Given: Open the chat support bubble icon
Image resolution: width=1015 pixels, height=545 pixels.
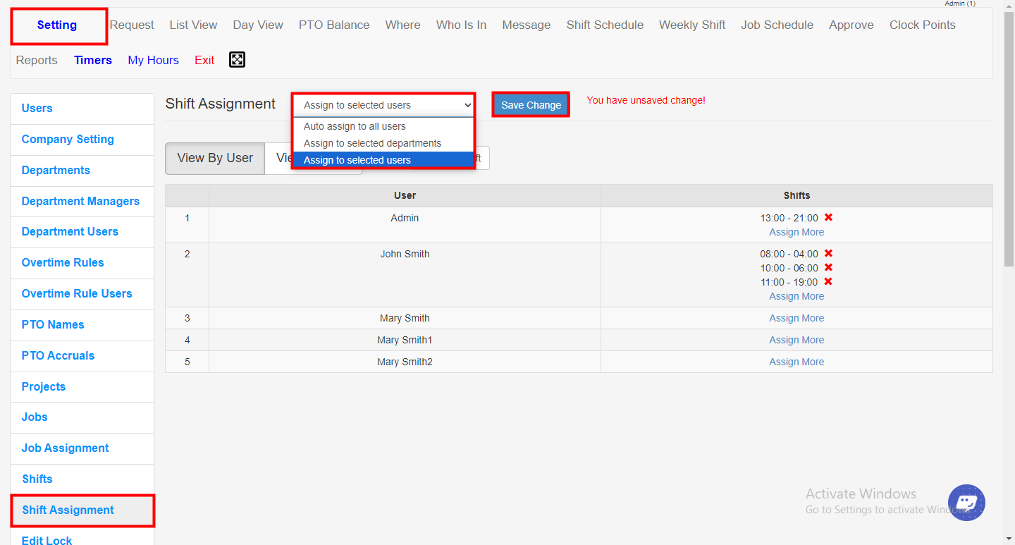Looking at the screenshot, I should click(x=966, y=503).
